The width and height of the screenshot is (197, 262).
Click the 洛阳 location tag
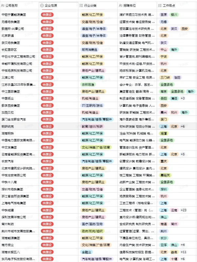(x=177, y=78)
